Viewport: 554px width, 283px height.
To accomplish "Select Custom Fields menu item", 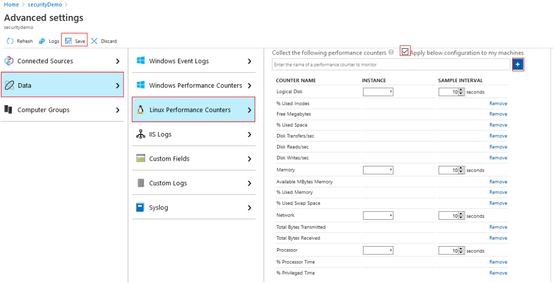I will [x=193, y=159].
